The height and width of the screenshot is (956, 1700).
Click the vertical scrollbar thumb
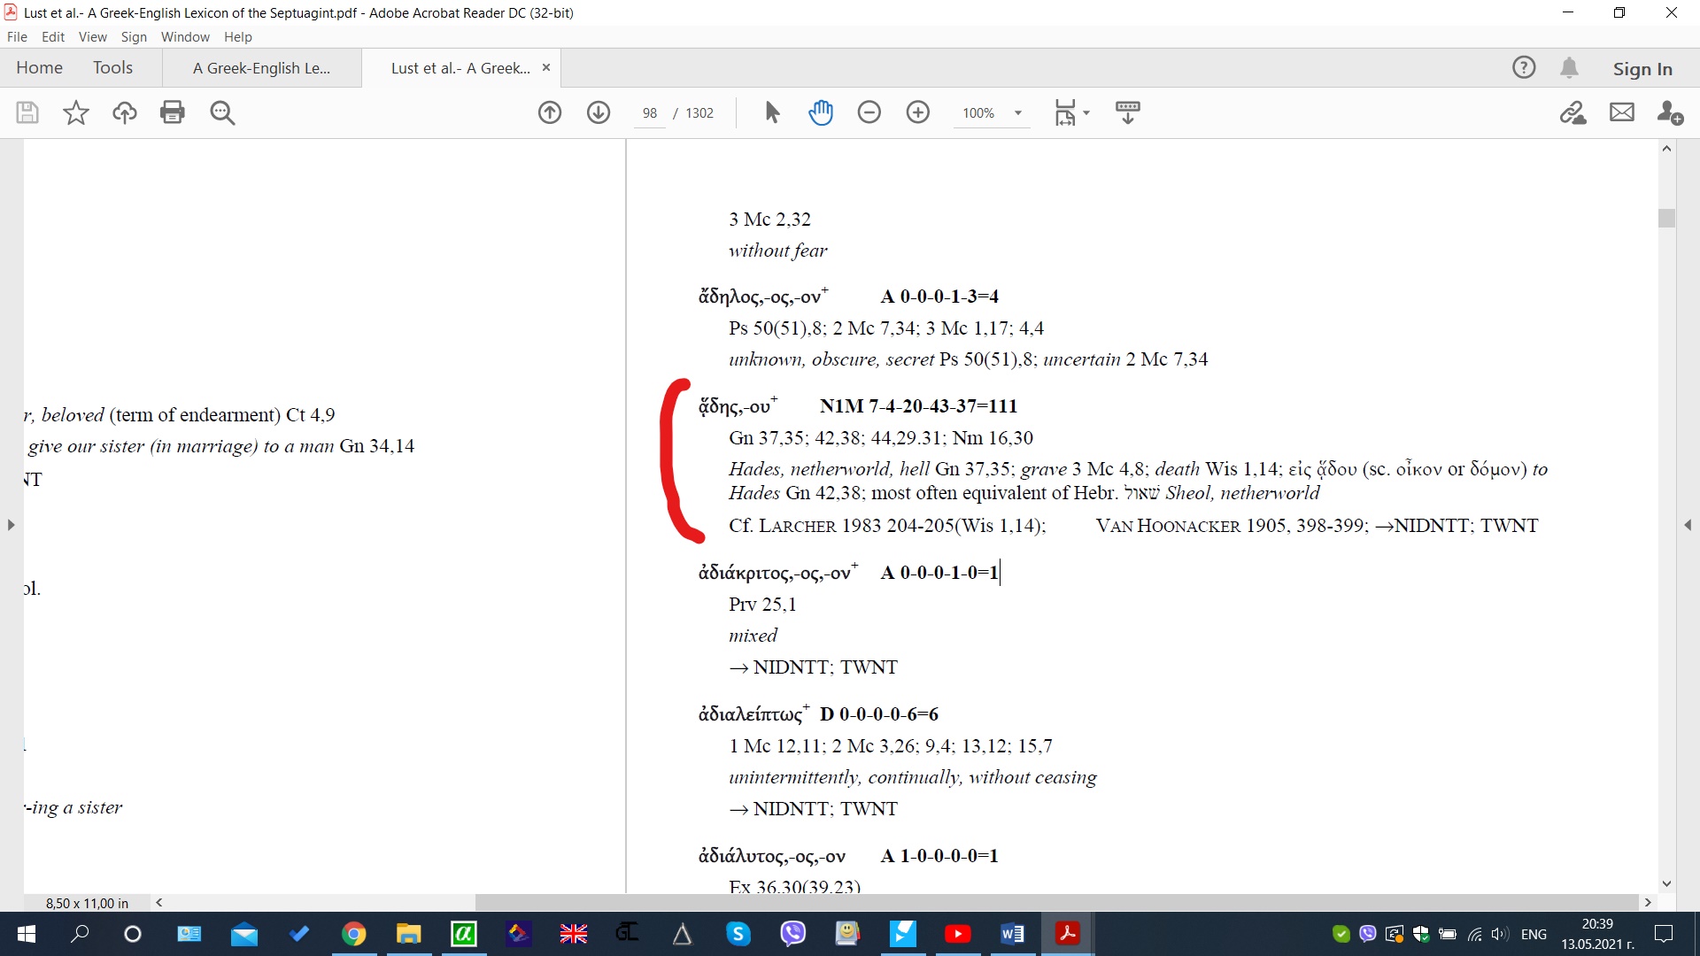1667,218
